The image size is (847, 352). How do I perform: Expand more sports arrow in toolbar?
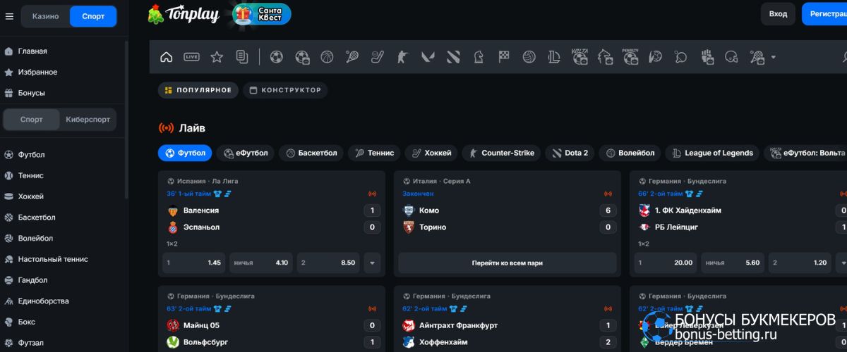tap(774, 57)
